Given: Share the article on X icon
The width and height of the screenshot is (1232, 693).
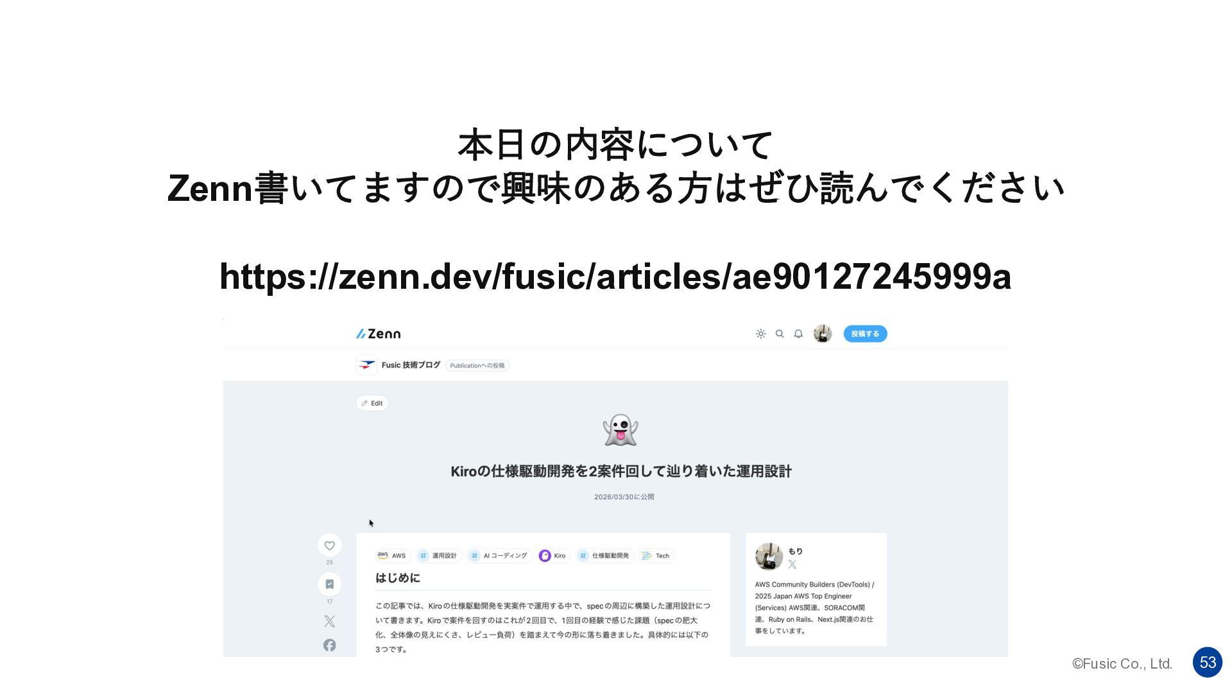Looking at the screenshot, I should [x=329, y=621].
